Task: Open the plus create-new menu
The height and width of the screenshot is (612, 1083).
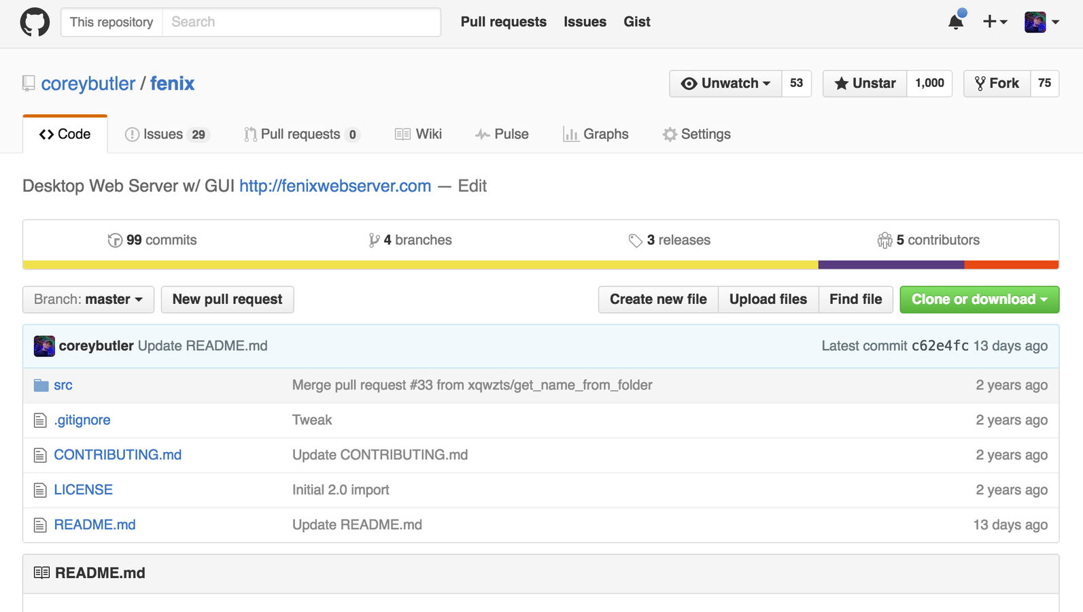Action: pyautogui.click(x=995, y=22)
